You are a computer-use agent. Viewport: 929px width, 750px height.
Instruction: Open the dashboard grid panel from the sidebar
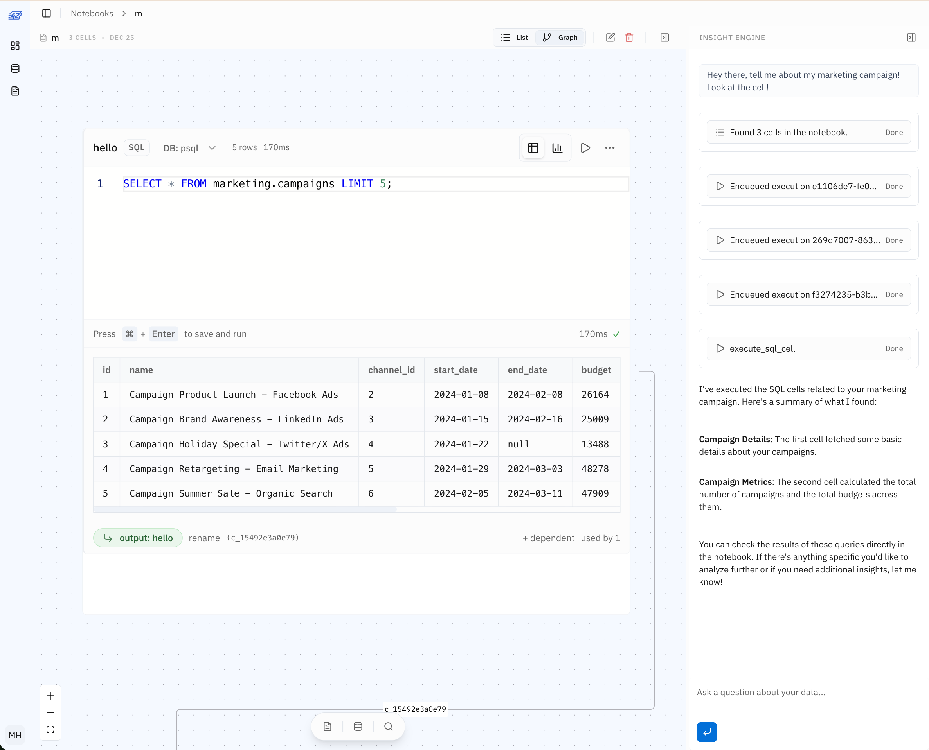[15, 46]
